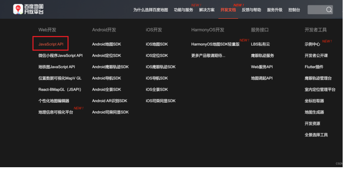The width and height of the screenshot is (344, 169).
Task: Click 更多产品敬请期待 text
Action: [208, 56]
